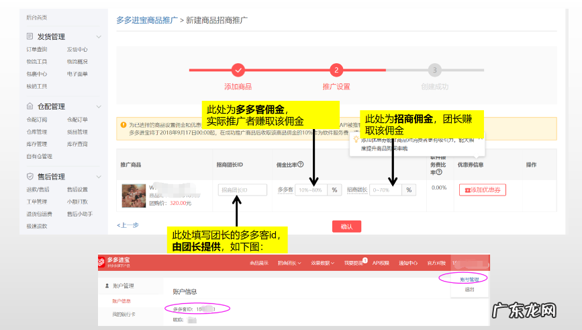The image size is (582, 330).
Task: Open 退货包运费 in sidebar
Action: click(x=40, y=214)
